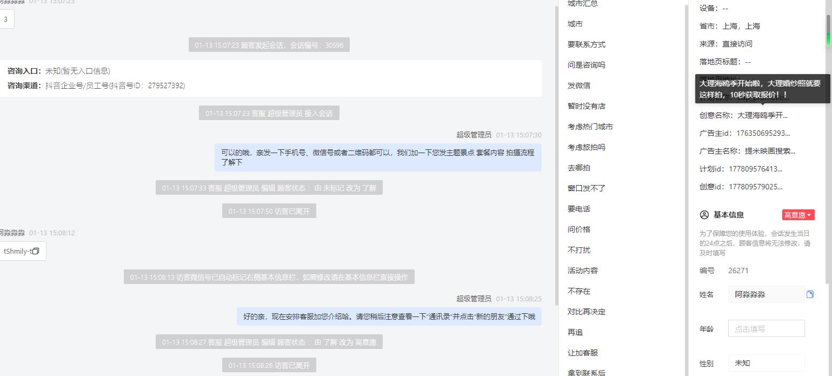Choose quick reply 考虑旅拍吗
The width and height of the screenshot is (832, 376).
587,147
